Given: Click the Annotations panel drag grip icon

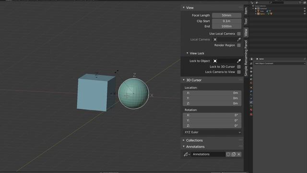Looking at the screenshot, I should tap(240, 147).
